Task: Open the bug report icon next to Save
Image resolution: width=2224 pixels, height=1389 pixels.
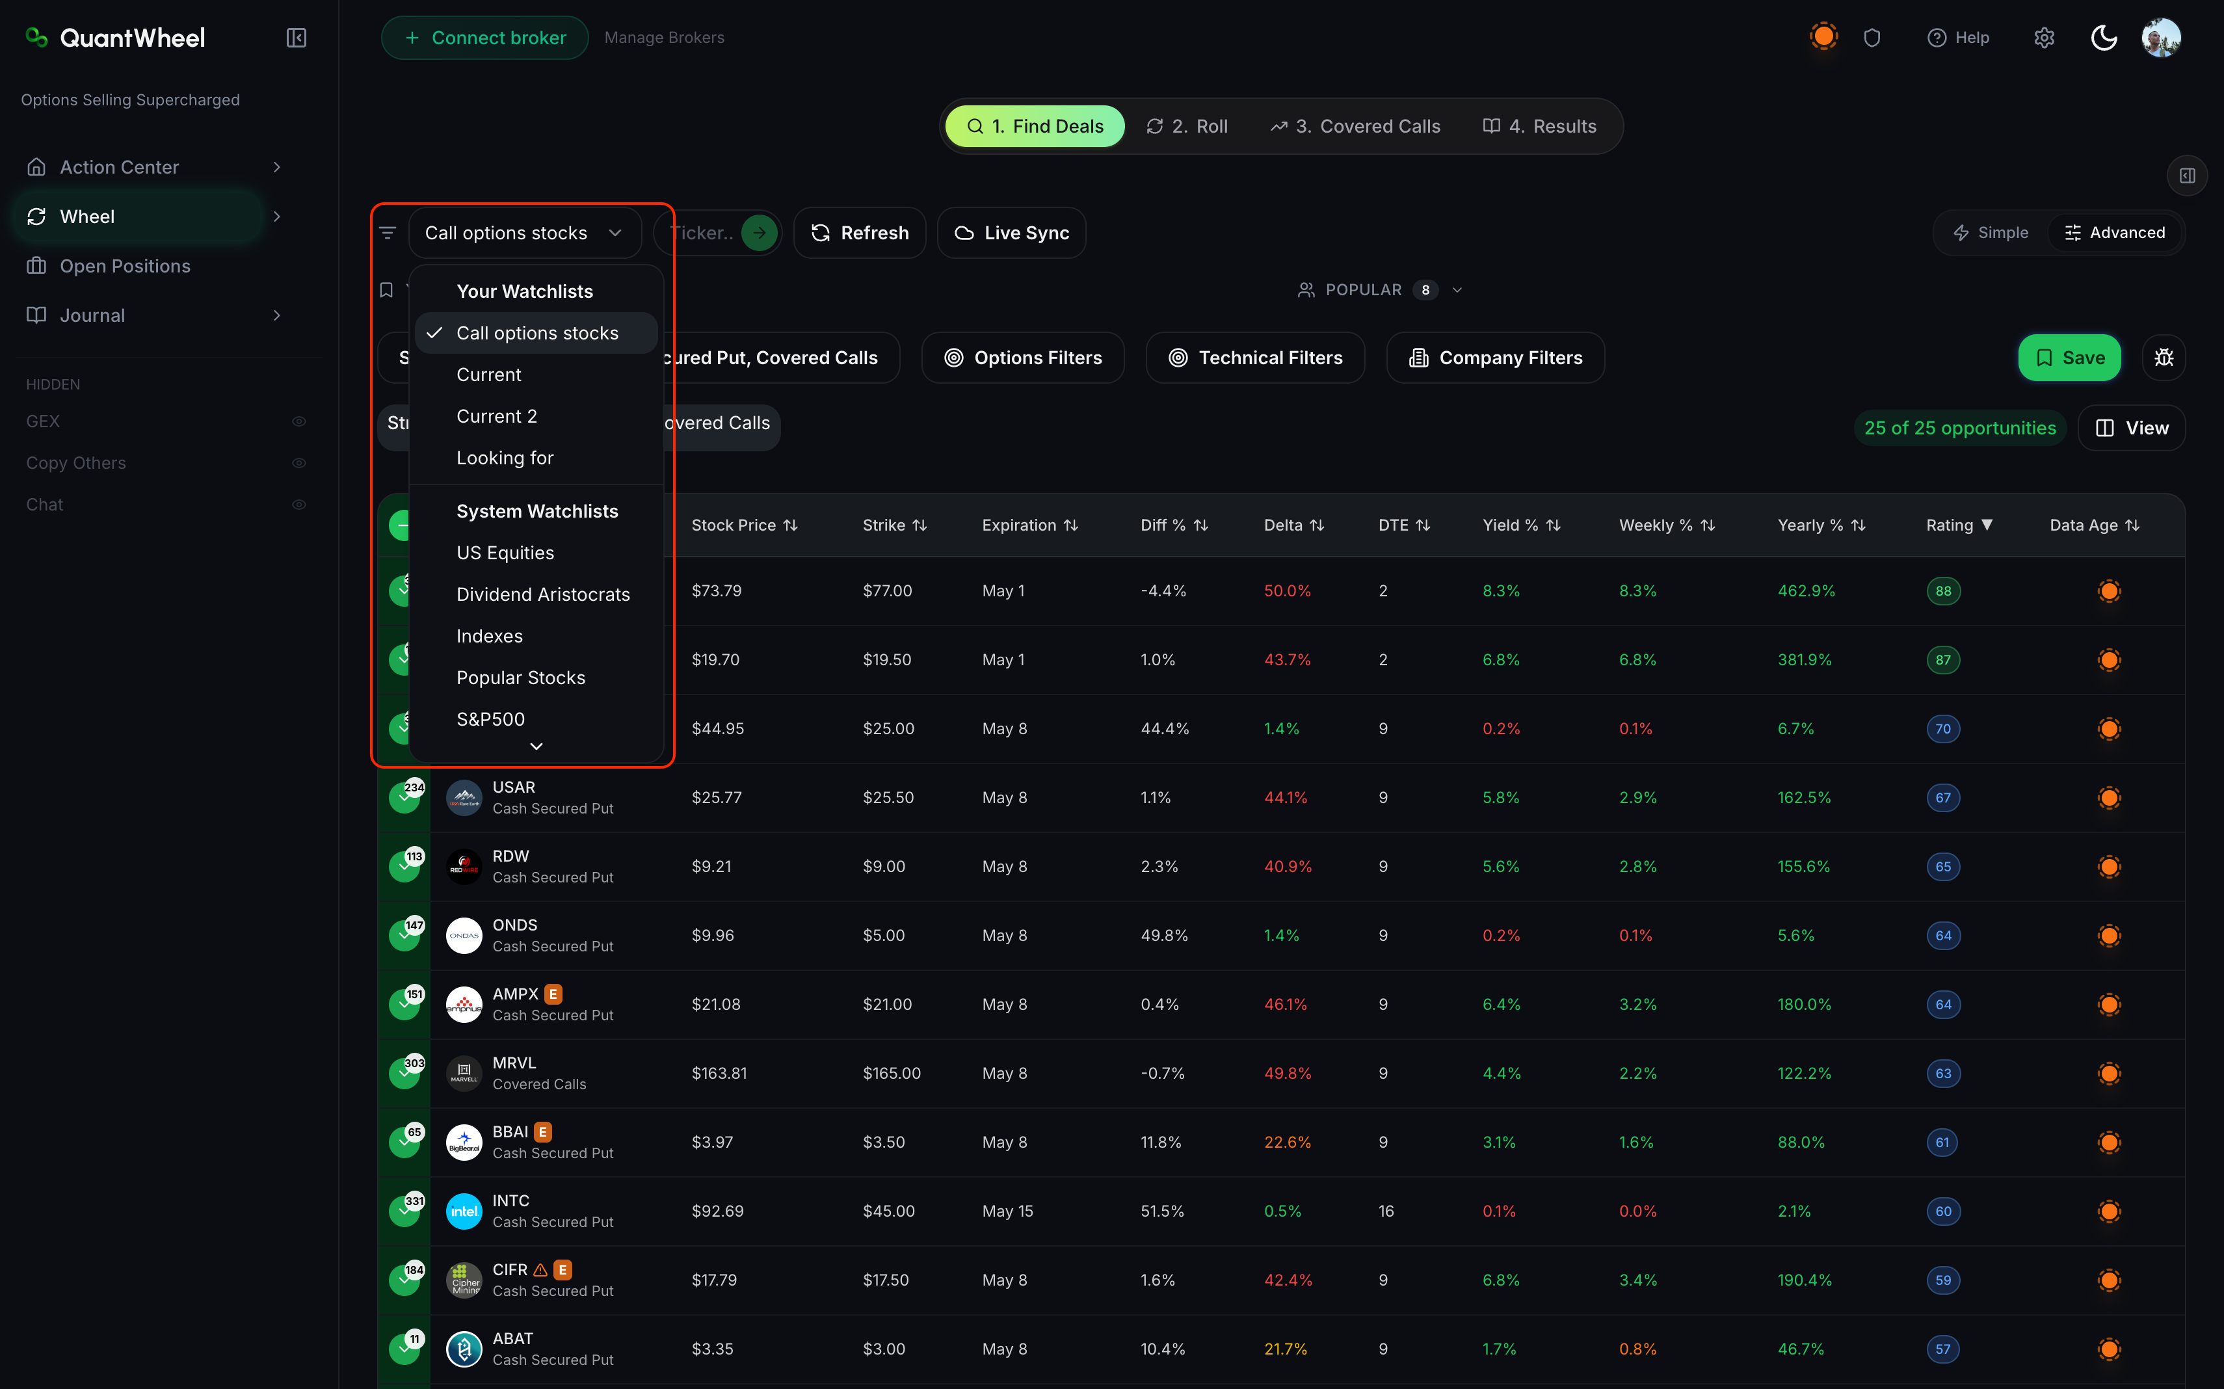Action: click(2164, 358)
